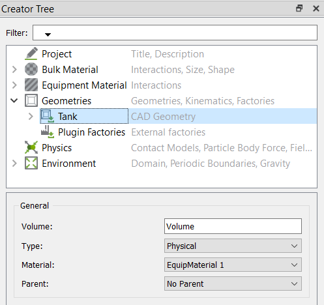Screen dimensions: 324x305
Task: Click the Equipment Material hatched icon
Action: coord(31,85)
